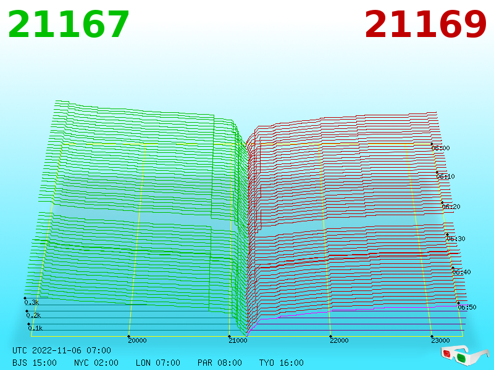Click the 06:20 time axis marker
The image size is (494, 370).
click(x=451, y=207)
